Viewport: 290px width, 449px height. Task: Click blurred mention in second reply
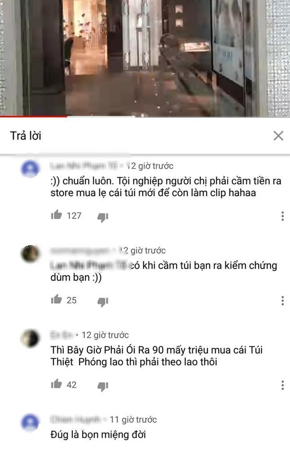coord(89,265)
